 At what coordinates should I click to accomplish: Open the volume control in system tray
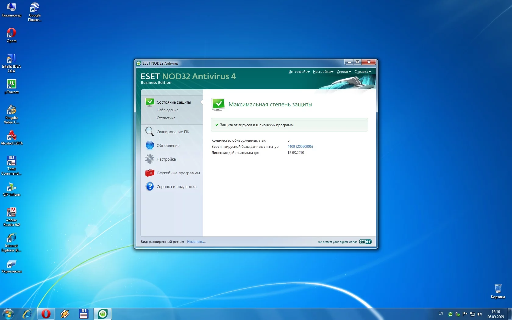click(480, 314)
